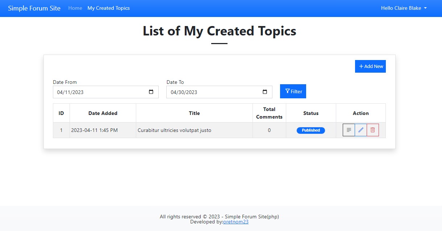Click the total comments value 0
Viewport: 442px width, 231px height.
pos(269,130)
